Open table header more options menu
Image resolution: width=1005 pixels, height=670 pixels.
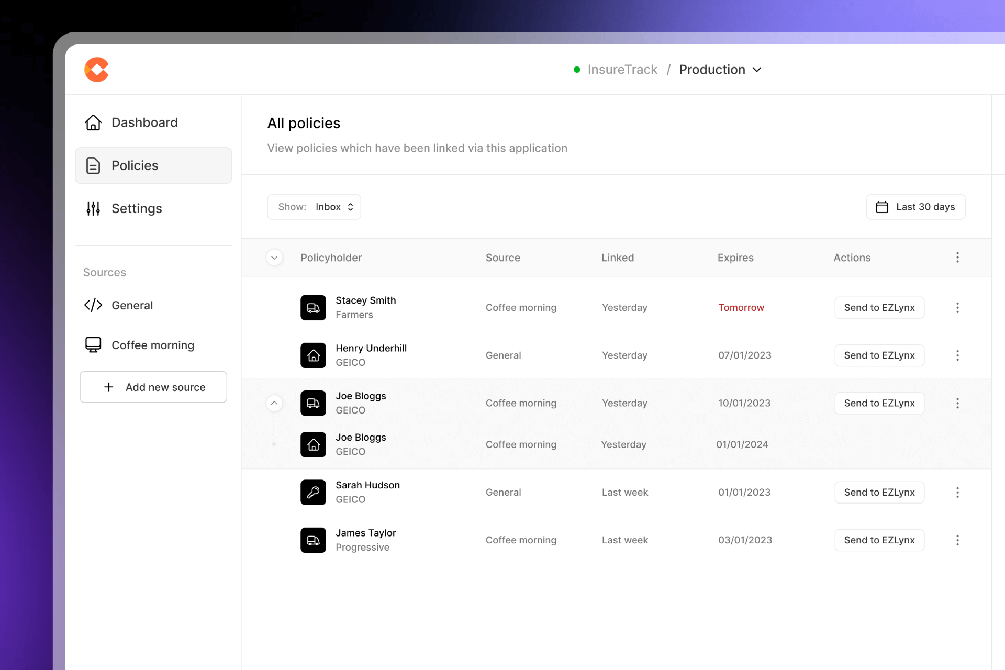click(x=957, y=258)
